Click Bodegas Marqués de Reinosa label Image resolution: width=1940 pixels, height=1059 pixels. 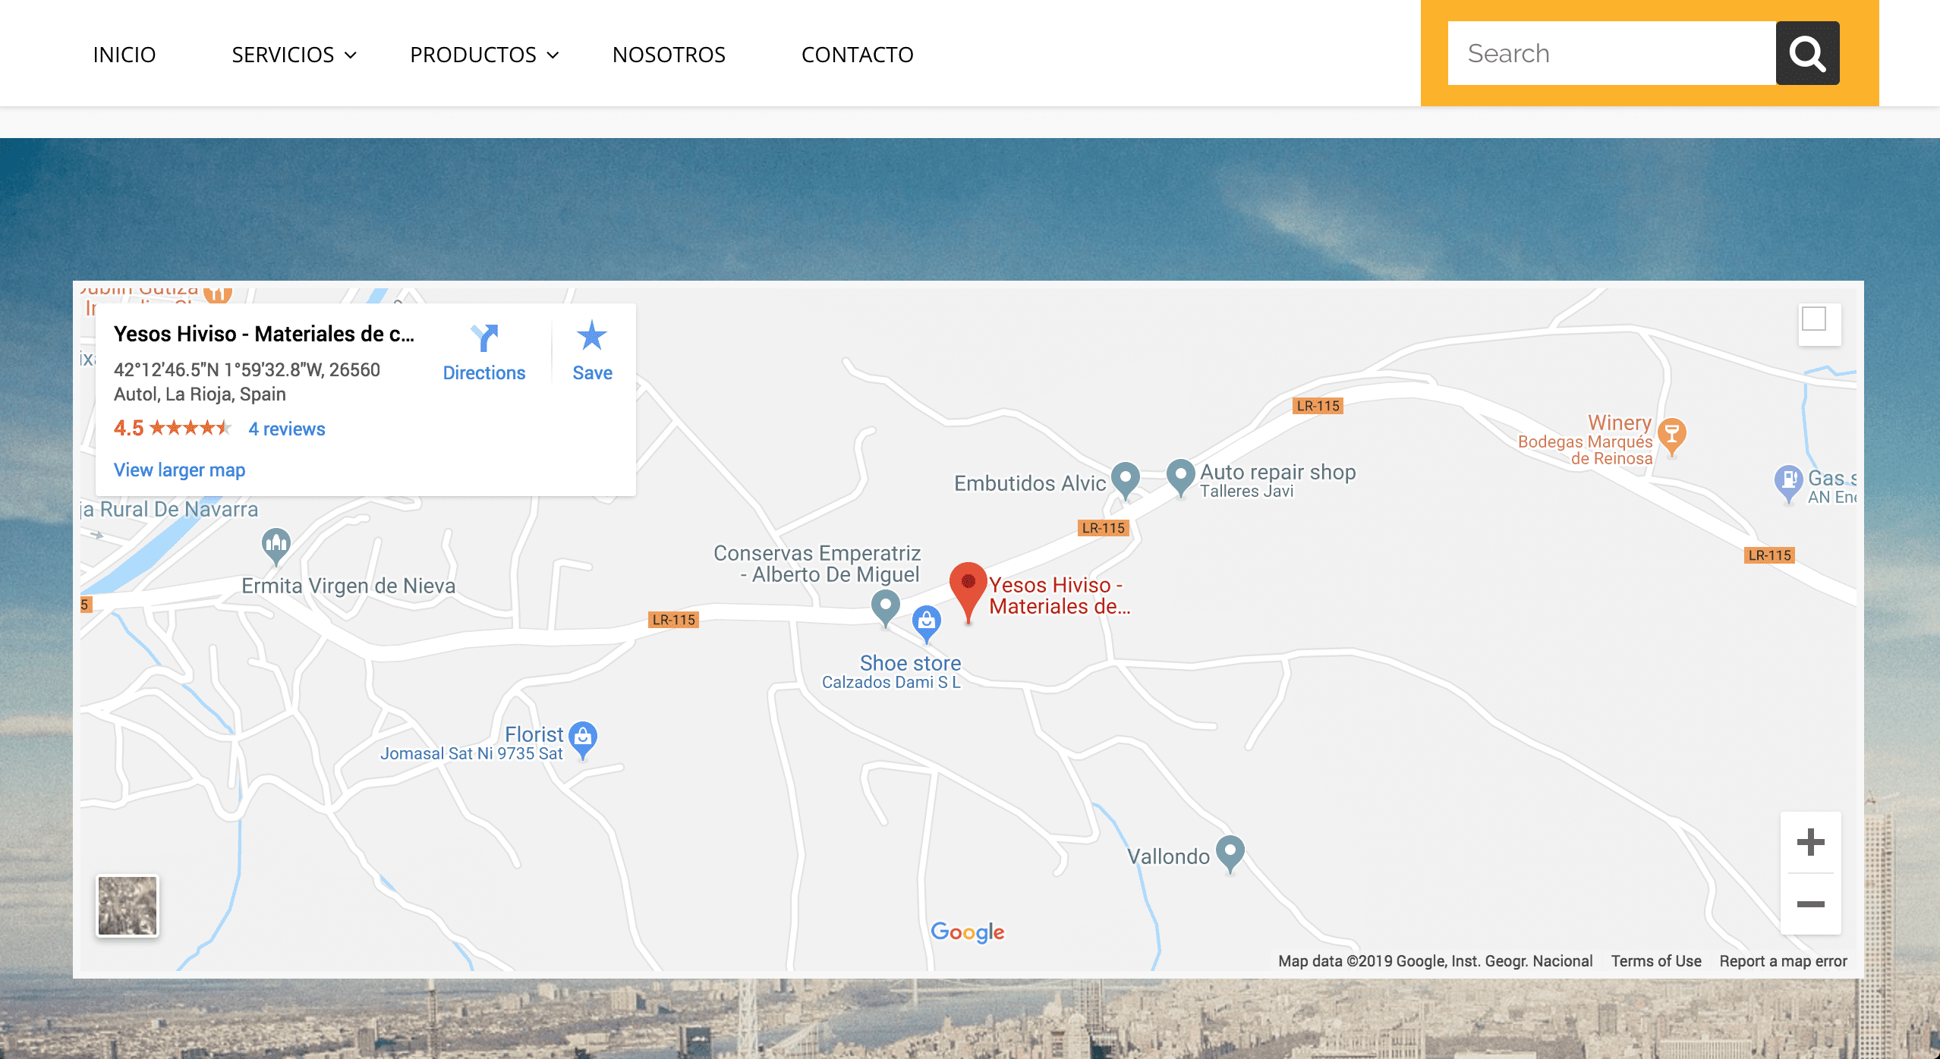[1586, 450]
